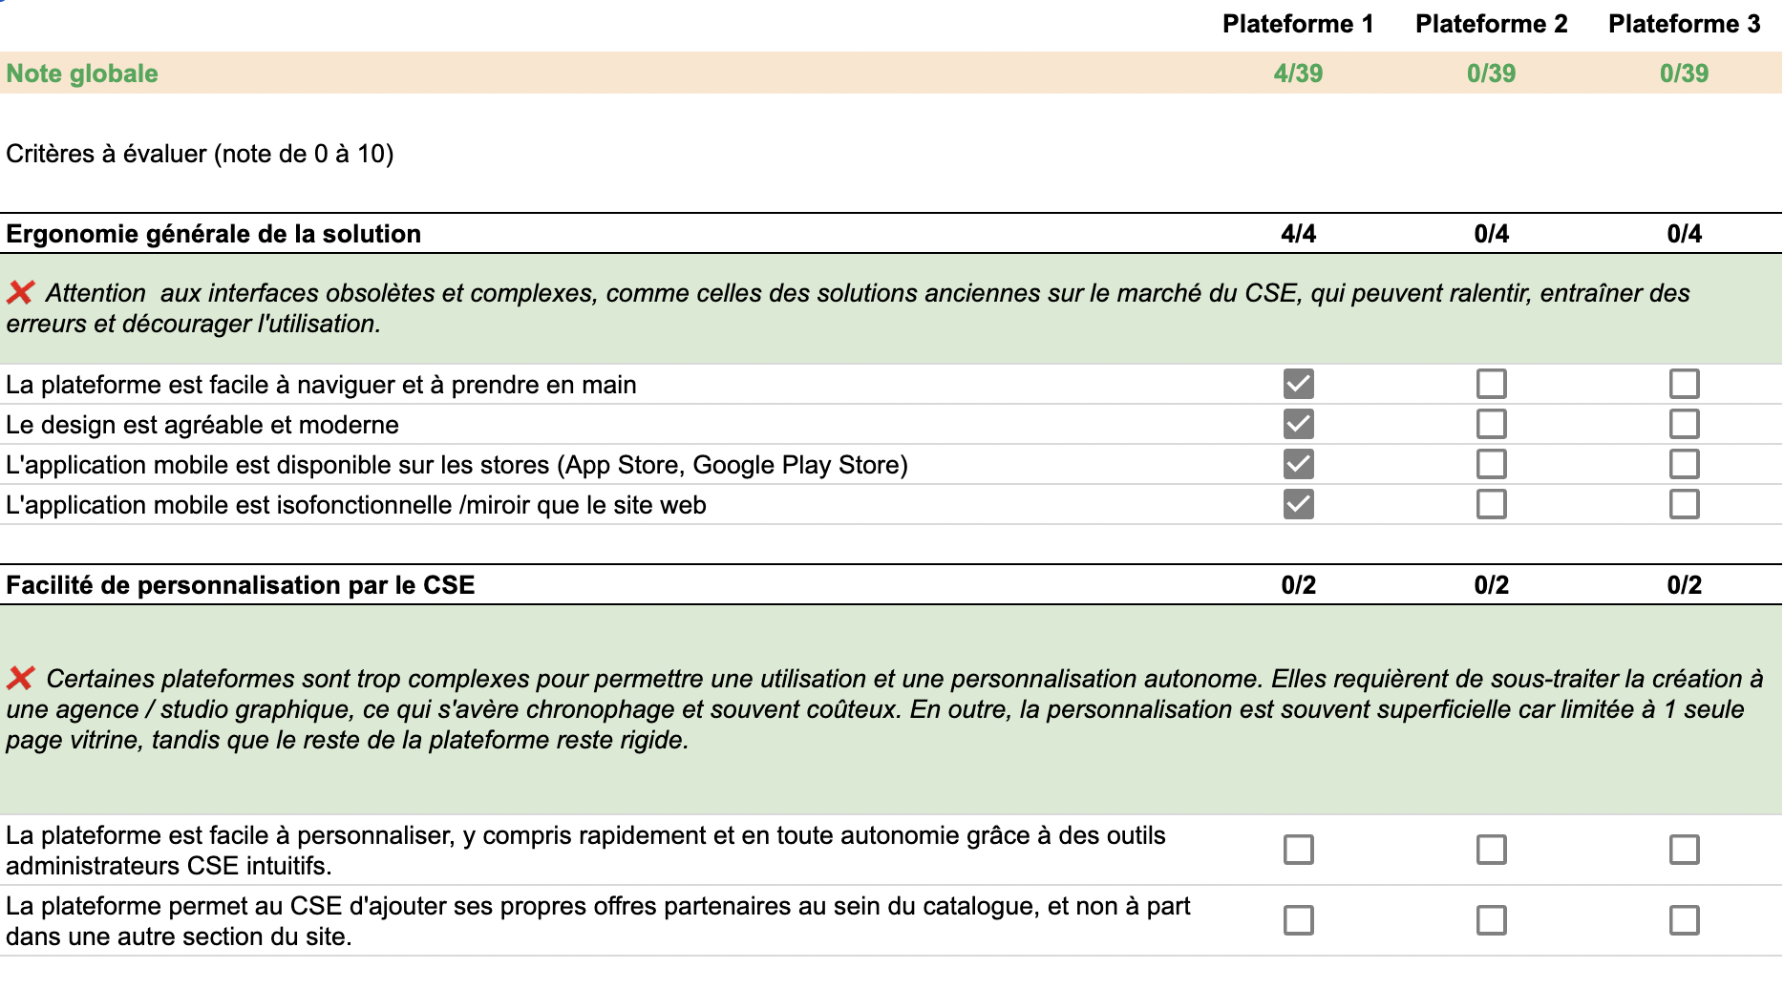
Task: Check 'design est agréable' for Plateforme 3
Action: [x=1684, y=424]
